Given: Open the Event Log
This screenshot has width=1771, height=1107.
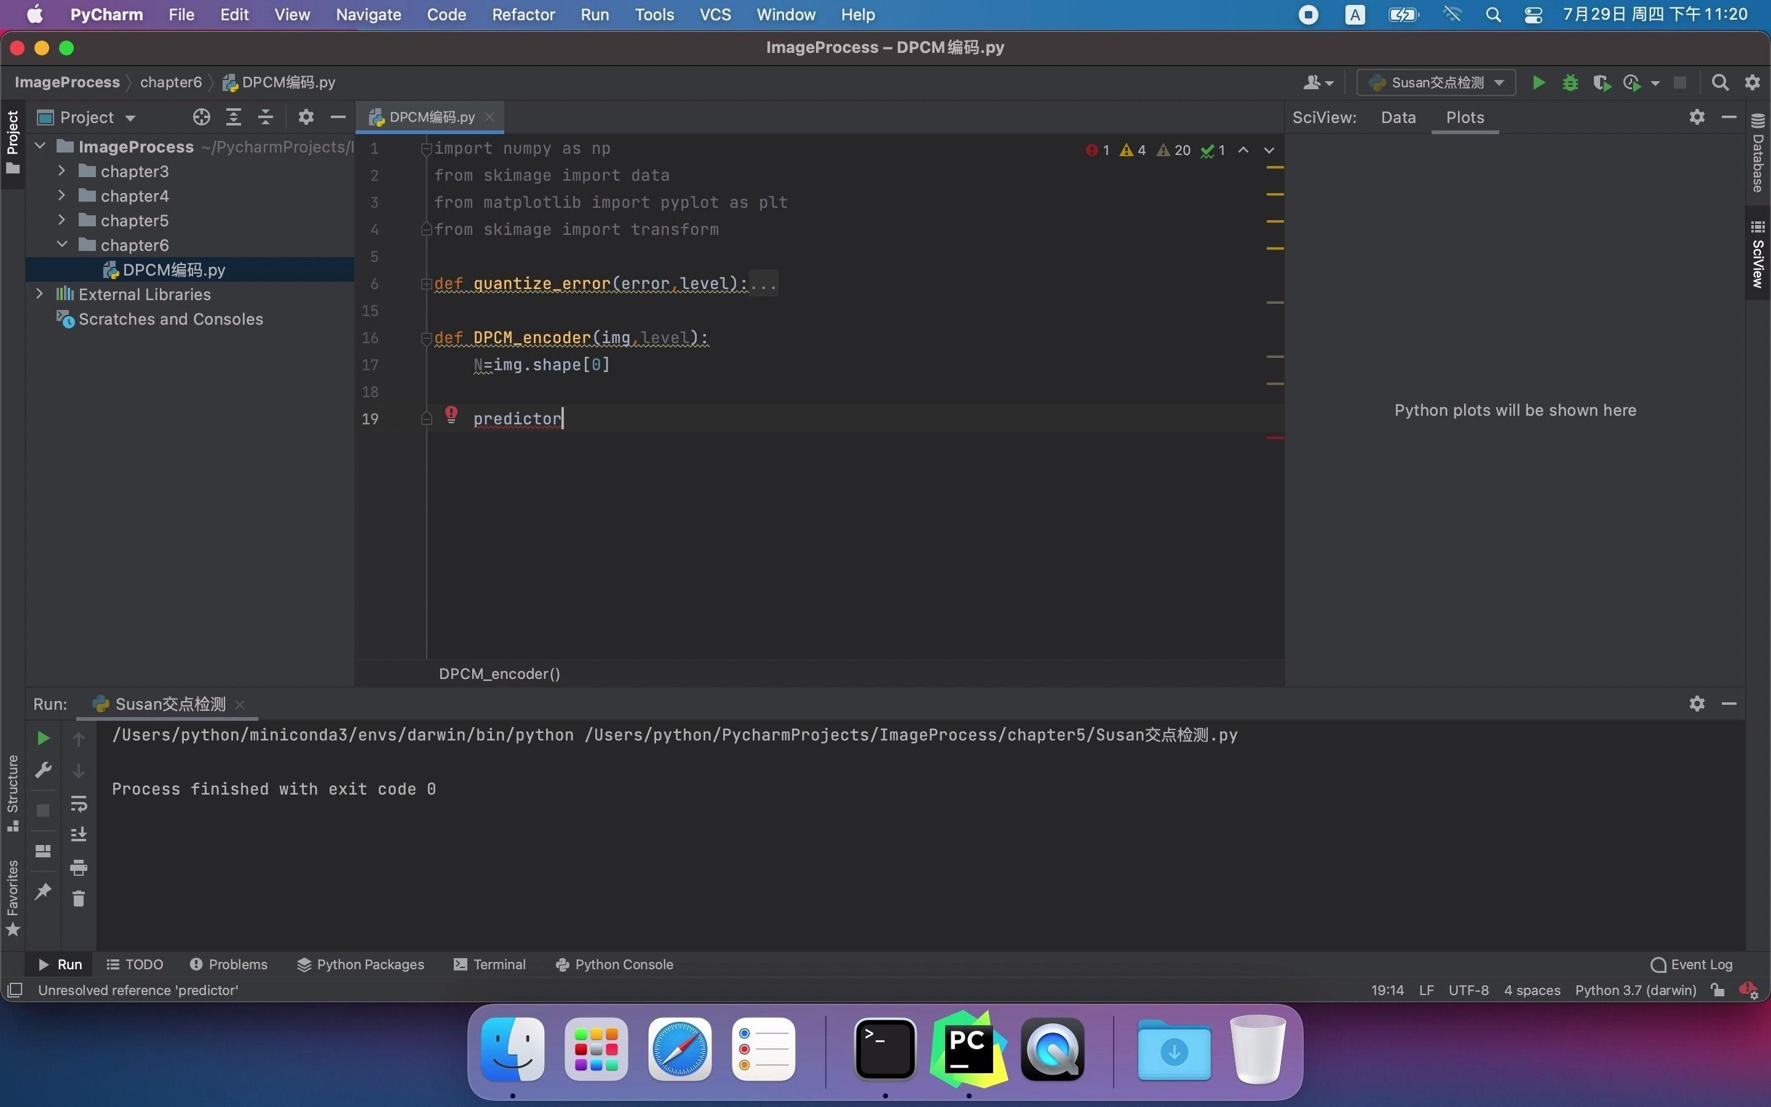Looking at the screenshot, I should pos(1691,964).
